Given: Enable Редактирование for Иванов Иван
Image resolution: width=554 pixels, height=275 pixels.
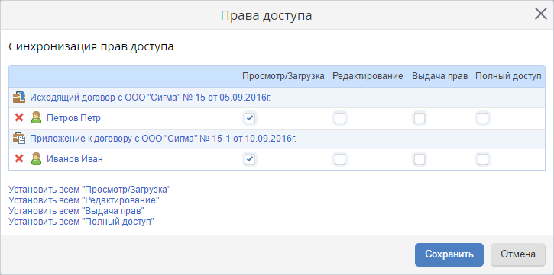Looking at the screenshot, I should pos(340,159).
